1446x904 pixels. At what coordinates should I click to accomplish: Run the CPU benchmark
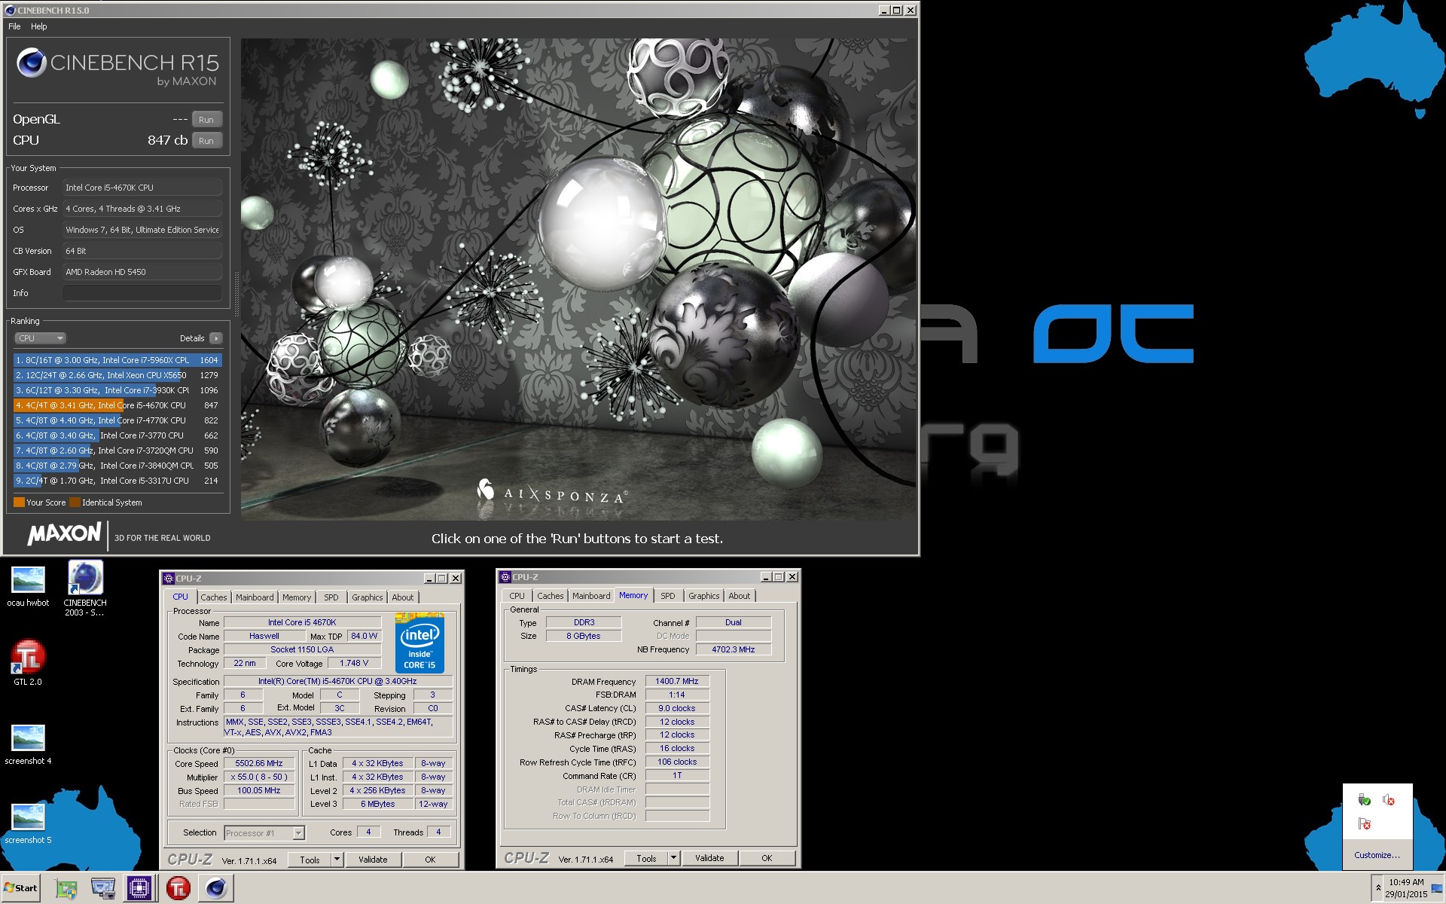point(206,141)
